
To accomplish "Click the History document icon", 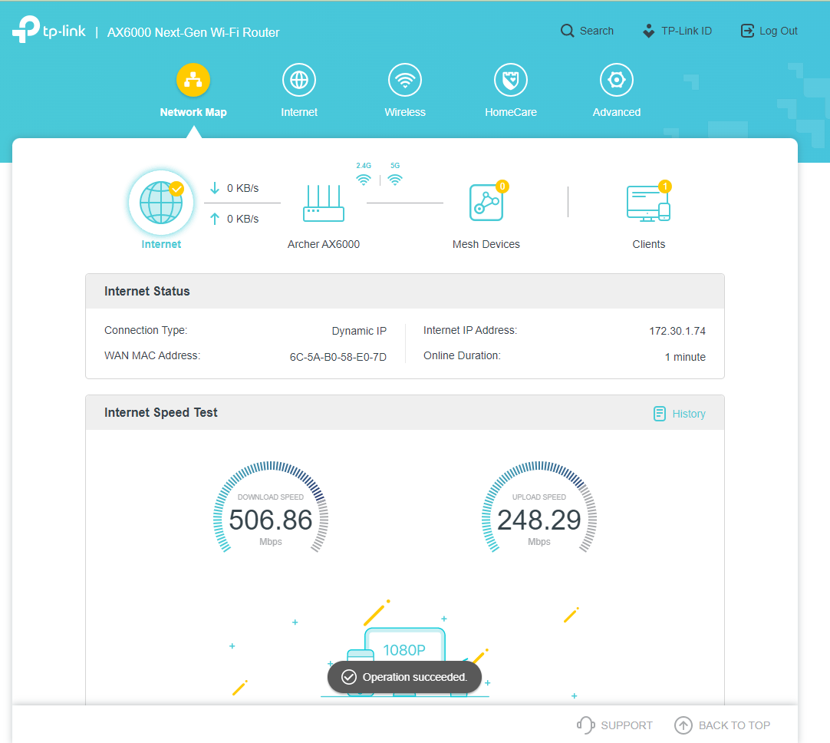I will [659, 414].
